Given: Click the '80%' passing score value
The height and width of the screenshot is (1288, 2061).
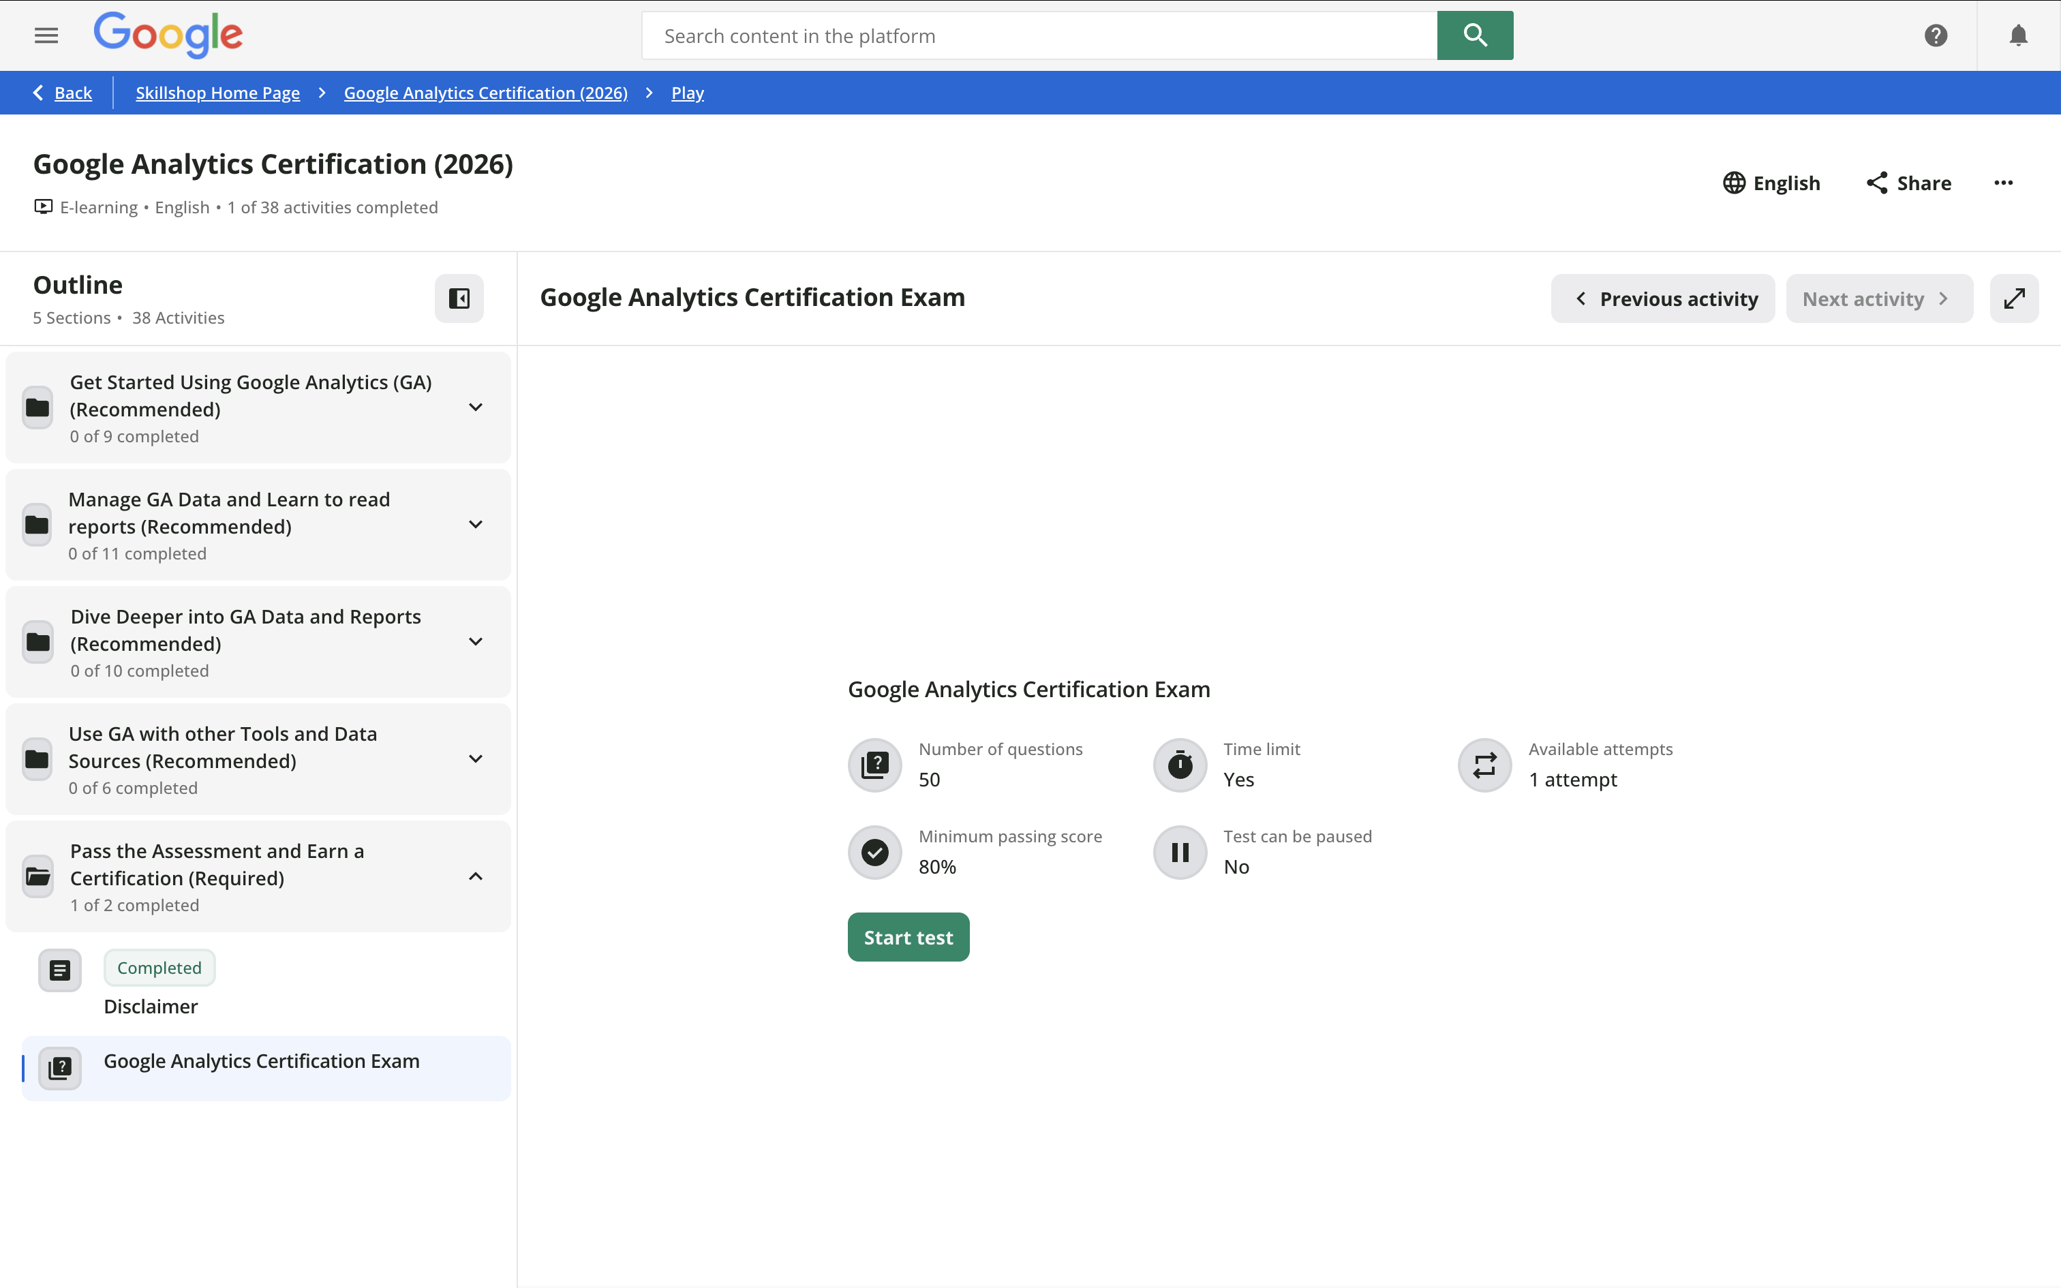Looking at the screenshot, I should point(937,867).
